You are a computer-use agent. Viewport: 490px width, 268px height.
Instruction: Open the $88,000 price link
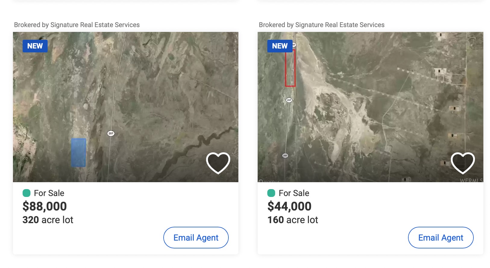click(x=45, y=206)
